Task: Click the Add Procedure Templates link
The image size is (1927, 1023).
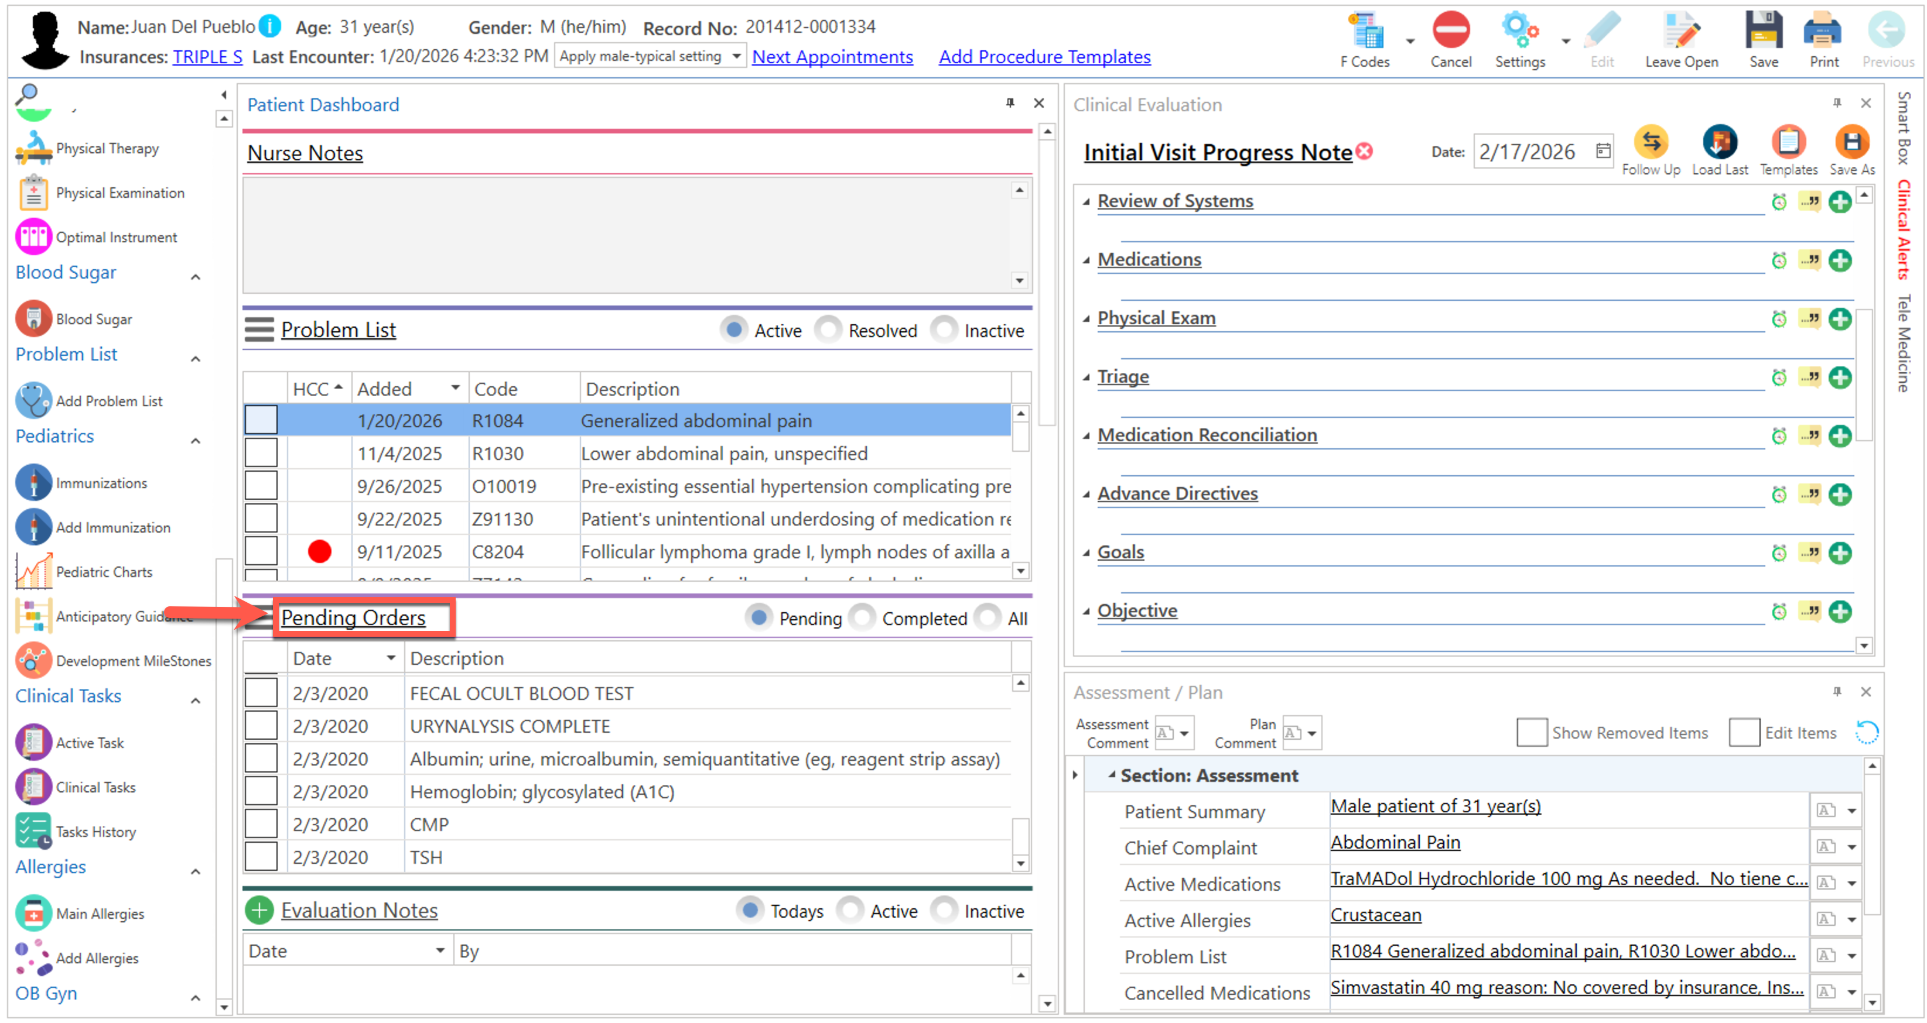Action: pyautogui.click(x=1044, y=57)
